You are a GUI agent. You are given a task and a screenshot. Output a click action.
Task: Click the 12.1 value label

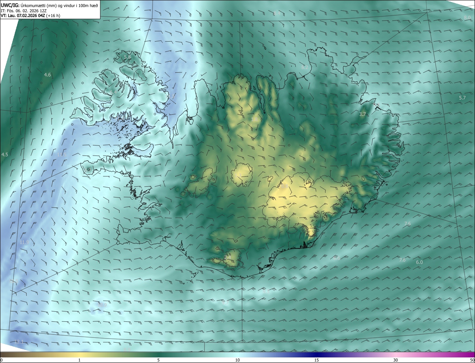(19, 341)
